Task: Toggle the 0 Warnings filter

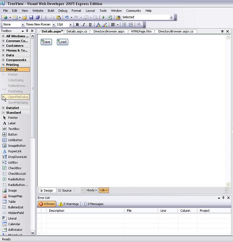Action: pos(69,204)
